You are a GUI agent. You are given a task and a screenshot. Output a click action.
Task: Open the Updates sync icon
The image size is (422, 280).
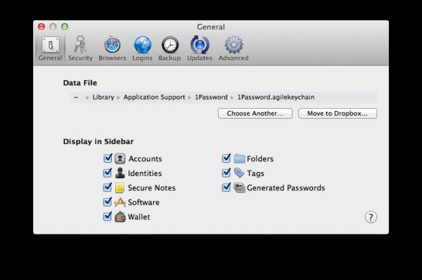pos(200,45)
